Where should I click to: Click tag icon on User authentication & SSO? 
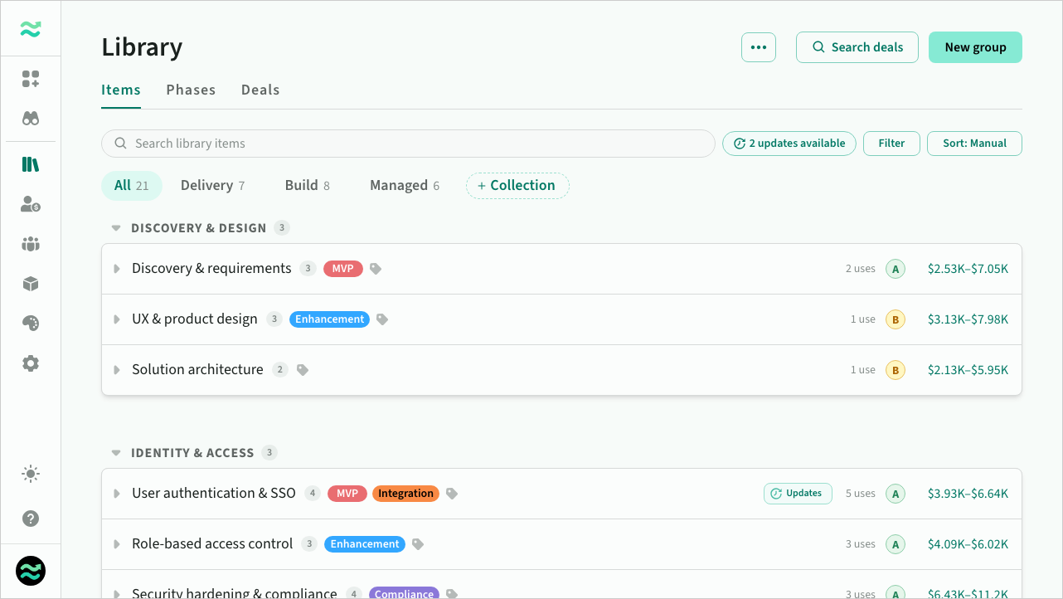click(451, 494)
